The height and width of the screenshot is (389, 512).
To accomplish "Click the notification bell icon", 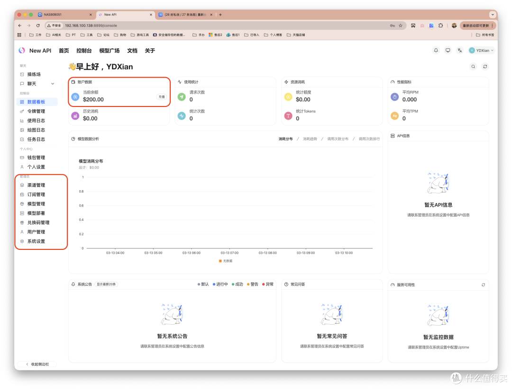I will click(436, 50).
